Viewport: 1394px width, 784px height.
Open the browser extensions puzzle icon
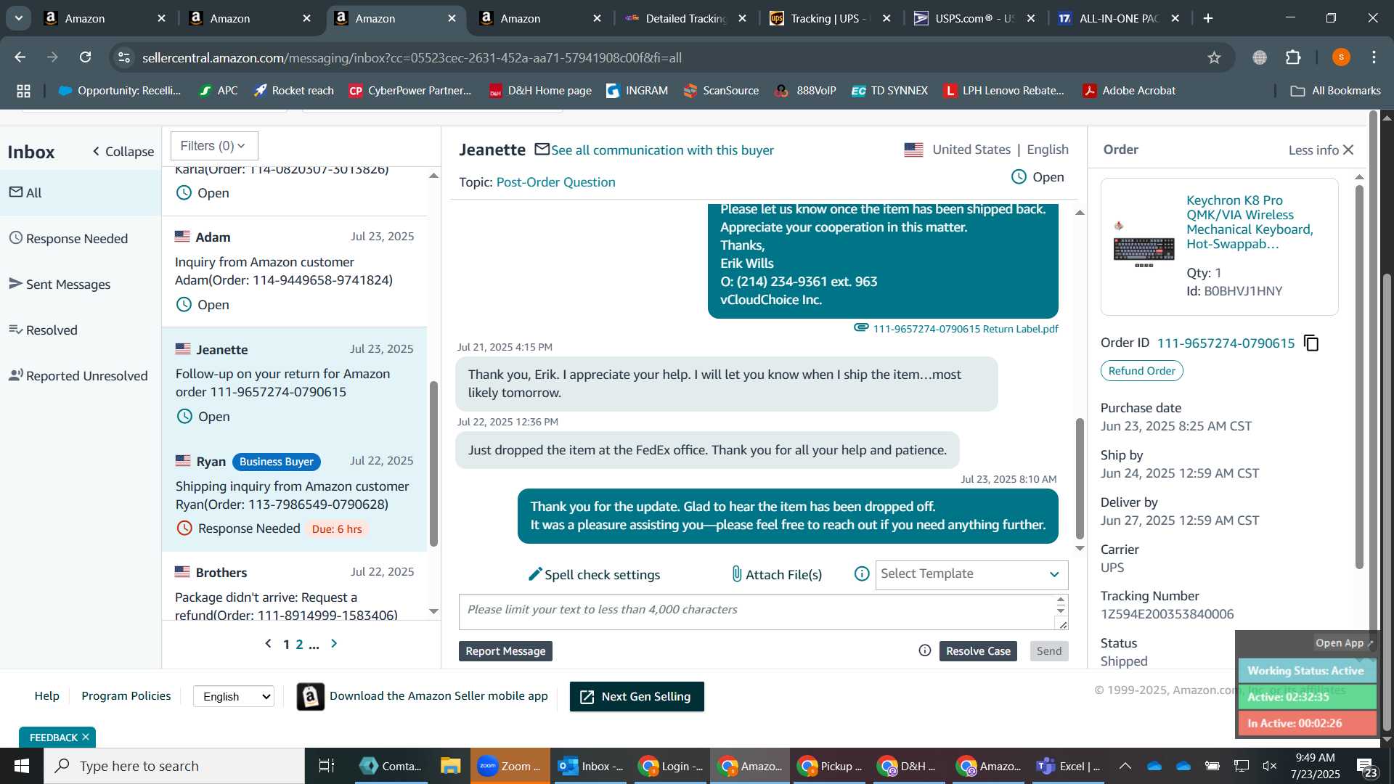pos(1293,57)
